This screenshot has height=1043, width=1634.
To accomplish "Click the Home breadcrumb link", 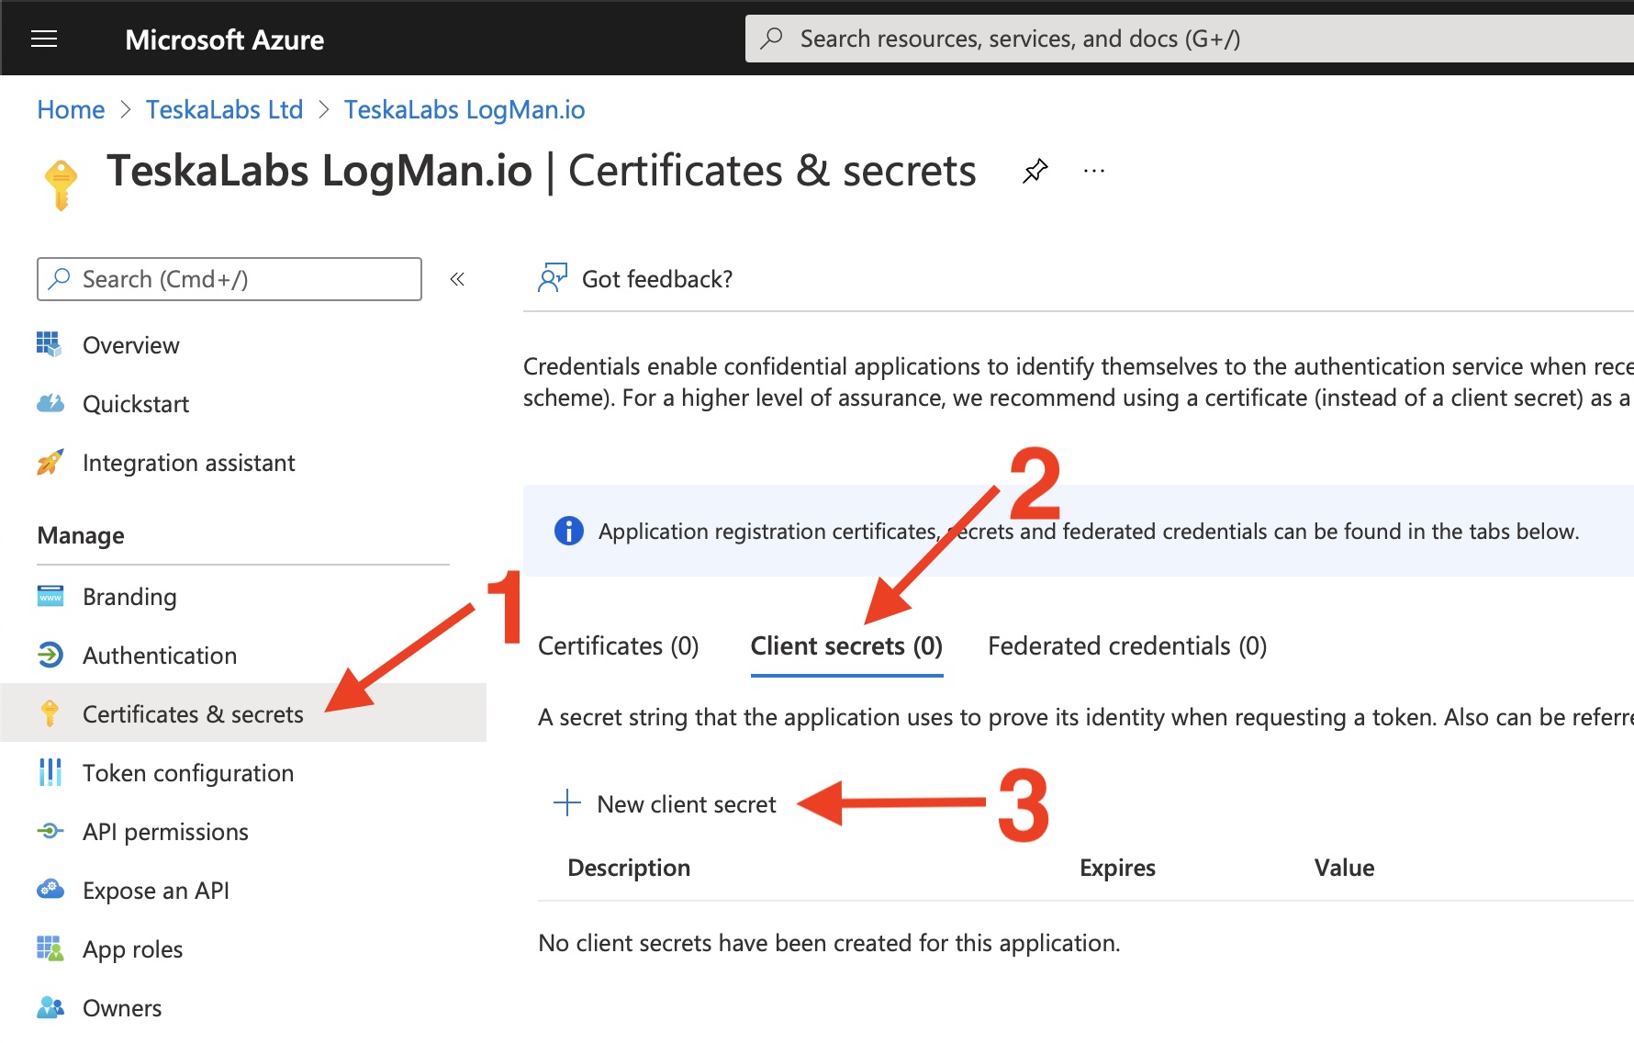I will tap(71, 109).
